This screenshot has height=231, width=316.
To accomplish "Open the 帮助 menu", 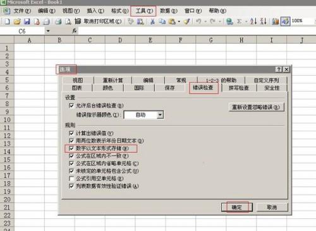I will 217,11.
